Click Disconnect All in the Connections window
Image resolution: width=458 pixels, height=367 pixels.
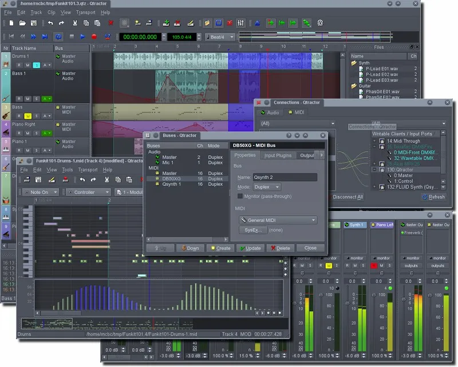pos(348,196)
